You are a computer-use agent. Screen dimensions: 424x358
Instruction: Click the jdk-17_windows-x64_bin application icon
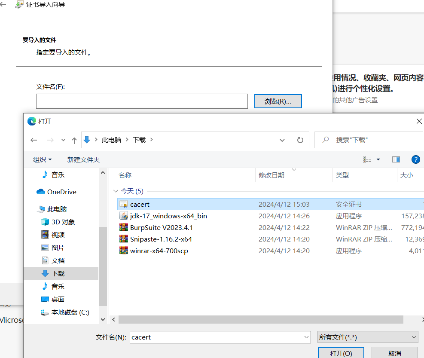124,216
